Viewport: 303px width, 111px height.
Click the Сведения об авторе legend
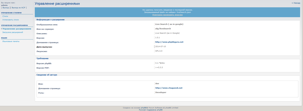point(47,75)
